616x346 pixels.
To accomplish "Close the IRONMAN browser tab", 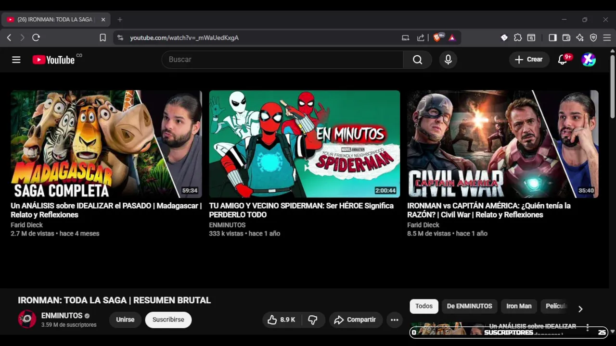I will pyautogui.click(x=103, y=20).
